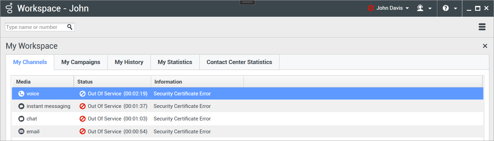This screenshot has height=141, width=494.
Task: Click the instant messaging bubble icon
Action: click(21, 106)
